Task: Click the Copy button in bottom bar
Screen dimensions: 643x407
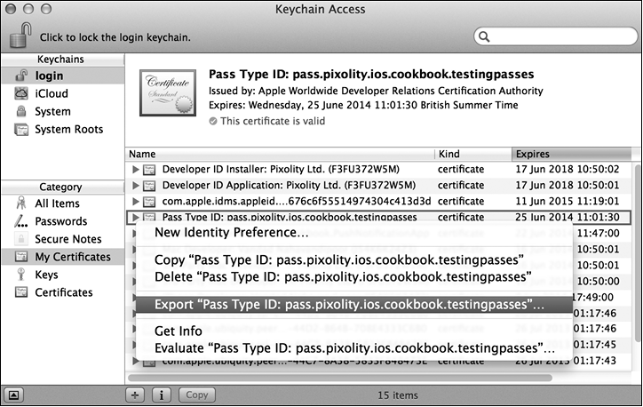Action: [x=197, y=394]
